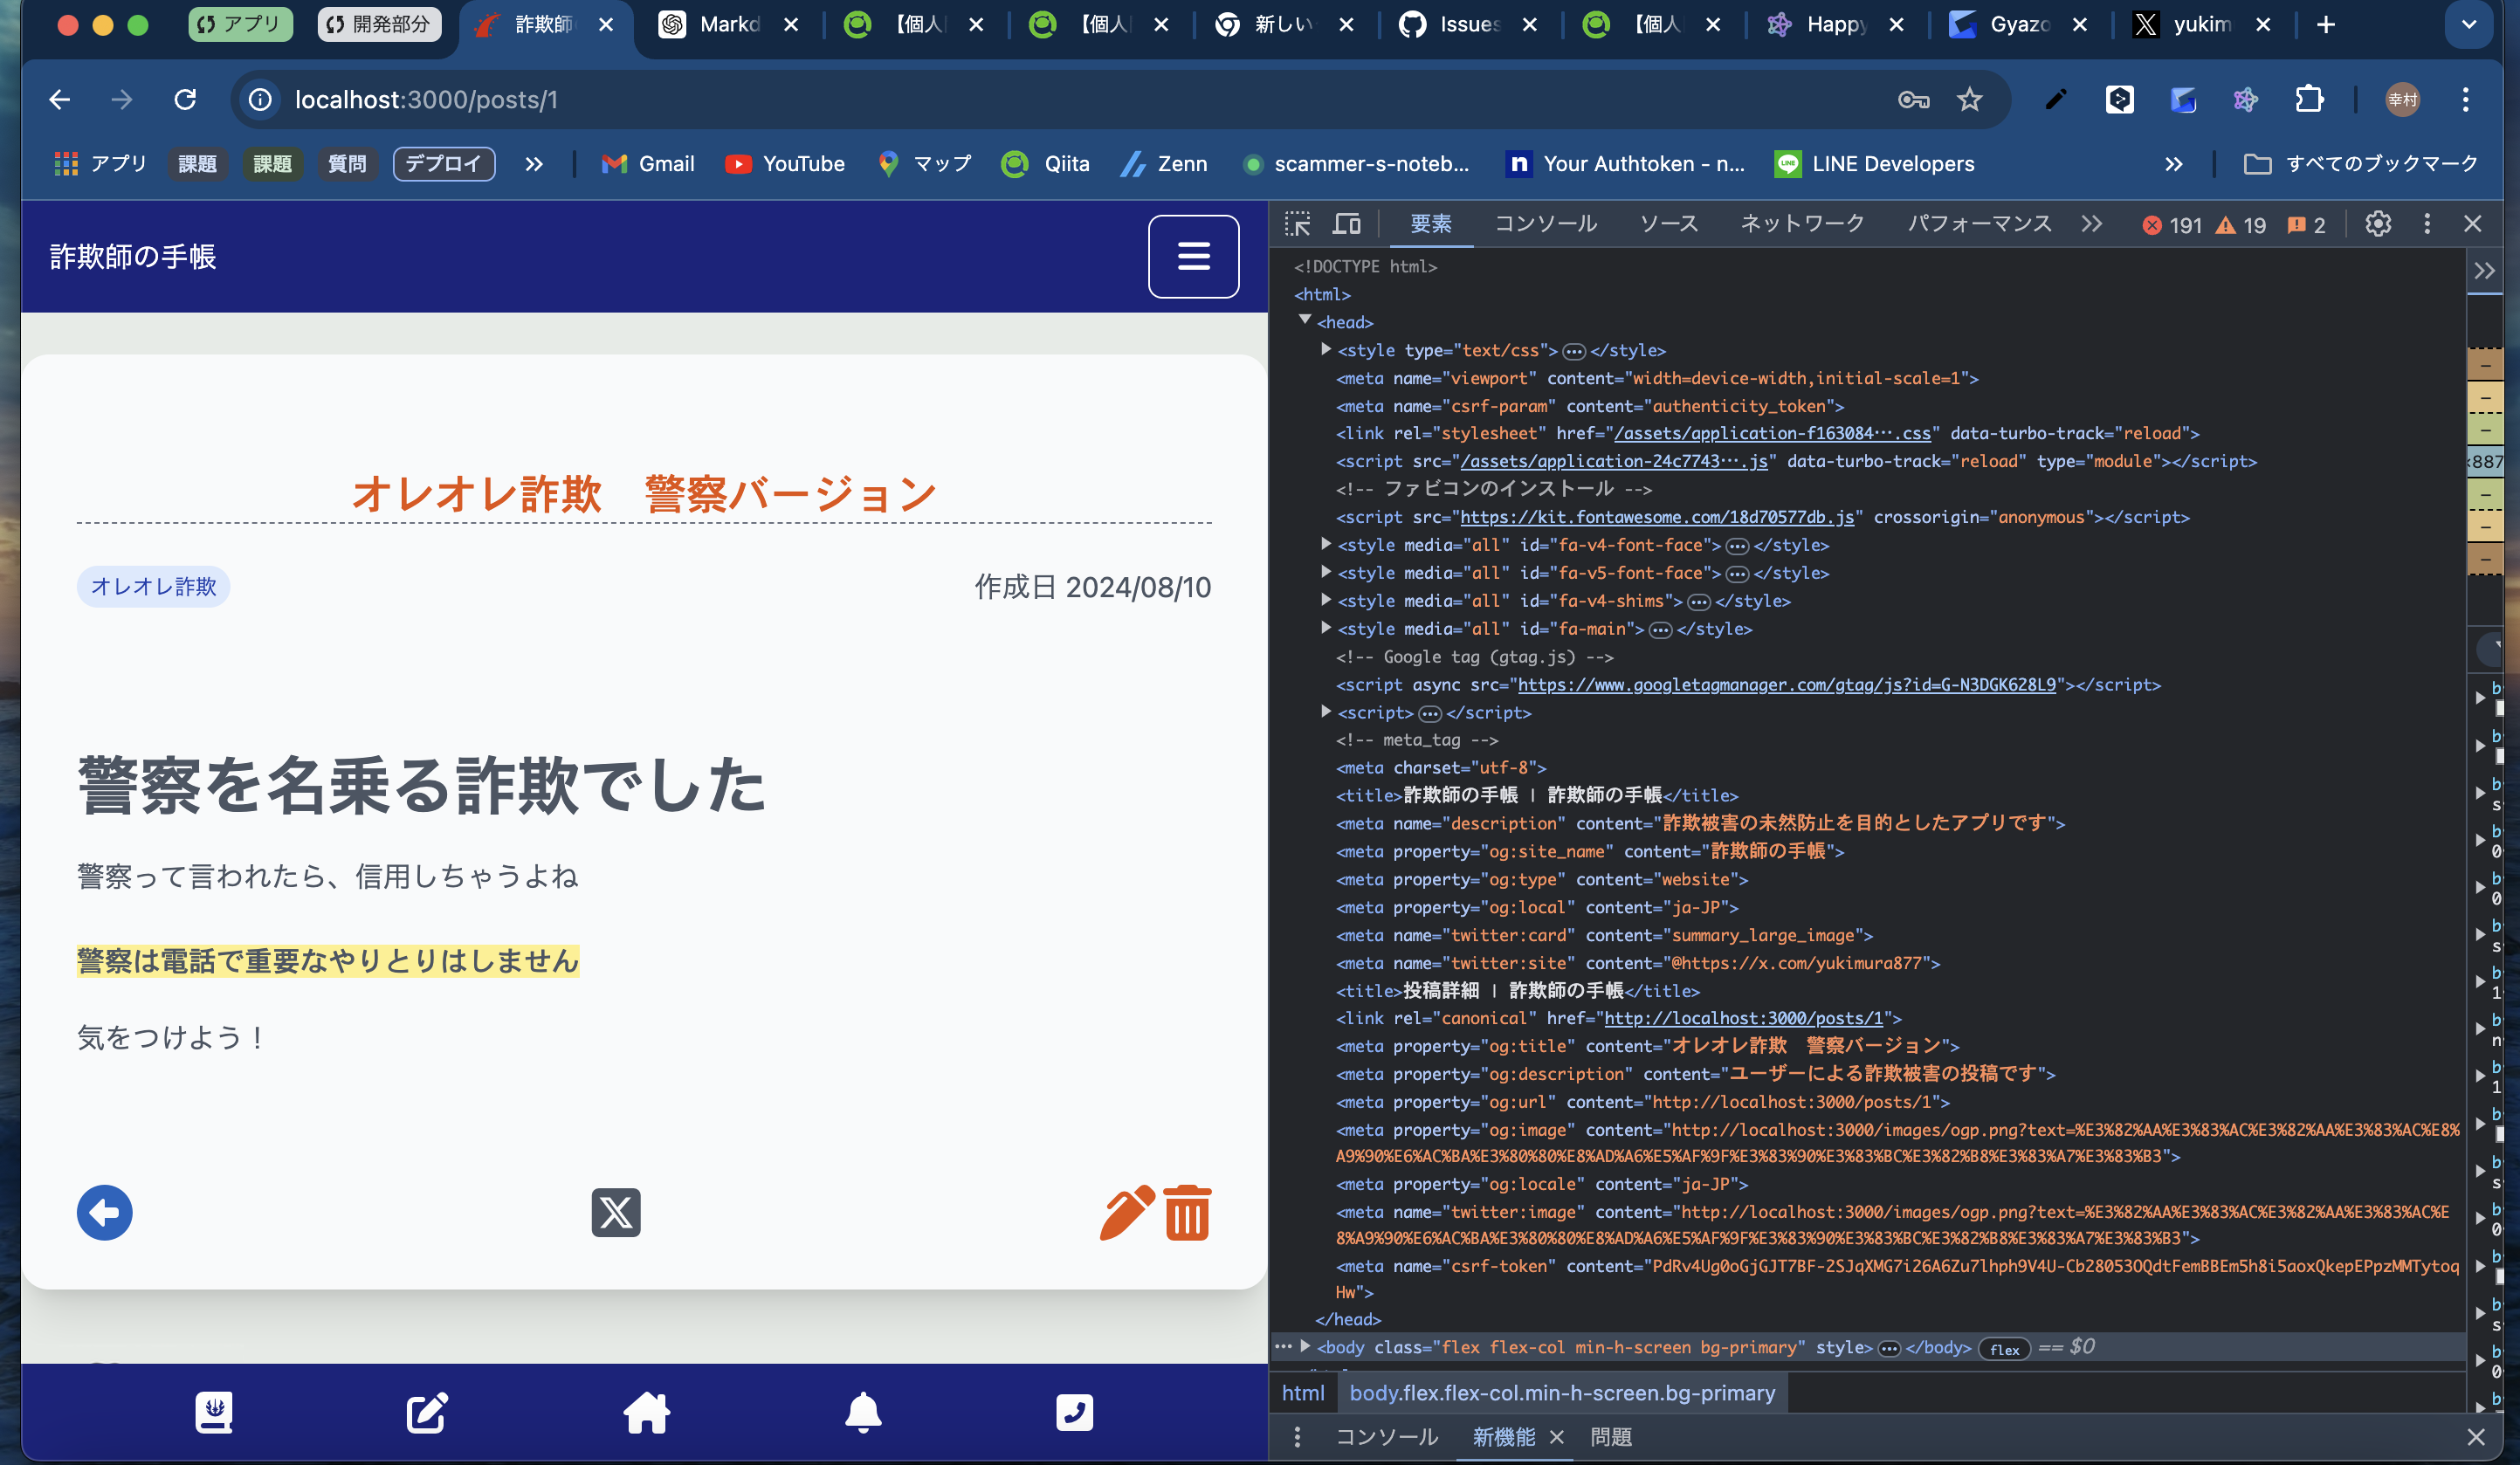
Task: Show more bookmarks with the right chevron
Action: point(2174,164)
